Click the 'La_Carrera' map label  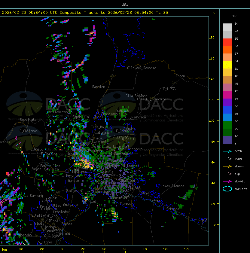pos(34,196)
